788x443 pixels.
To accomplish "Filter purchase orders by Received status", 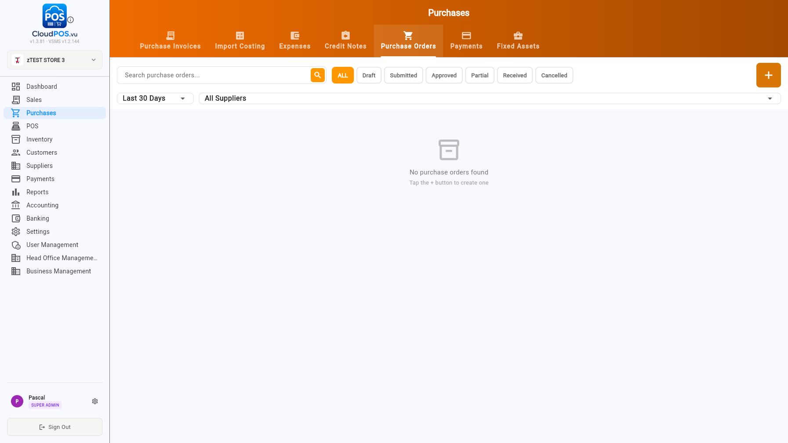I will click(515, 75).
